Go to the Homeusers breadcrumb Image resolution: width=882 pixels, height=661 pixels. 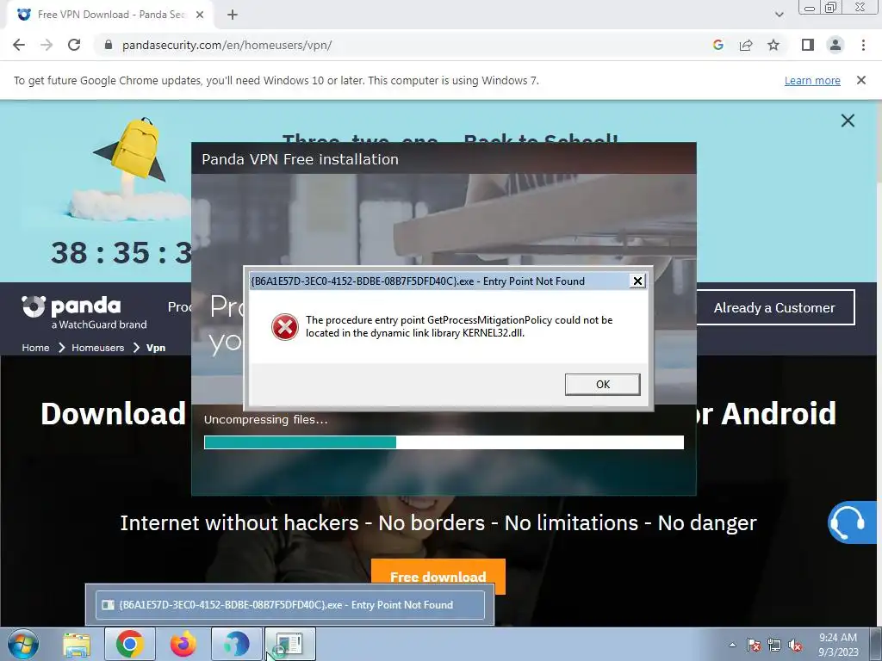98,348
